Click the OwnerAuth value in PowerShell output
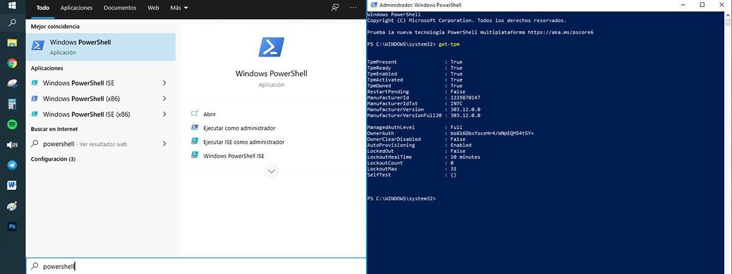This screenshot has height=274, width=732. [x=491, y=133]
